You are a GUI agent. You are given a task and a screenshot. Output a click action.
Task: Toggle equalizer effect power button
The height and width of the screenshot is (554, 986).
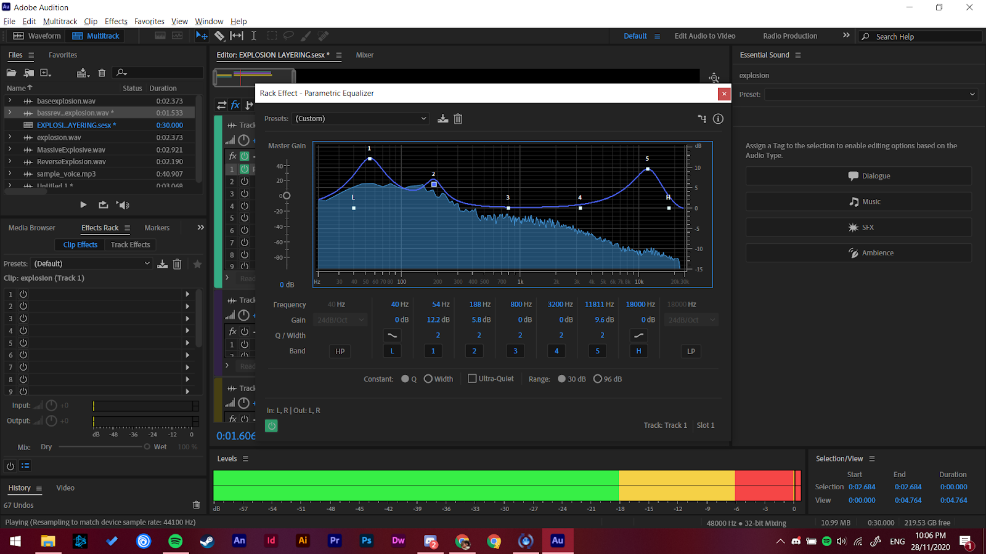pos(271,425)
